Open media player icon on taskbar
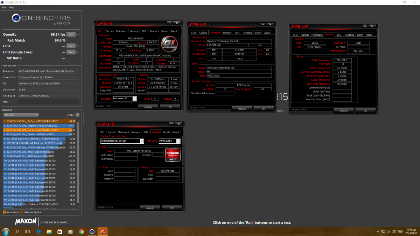 (71, 231)
